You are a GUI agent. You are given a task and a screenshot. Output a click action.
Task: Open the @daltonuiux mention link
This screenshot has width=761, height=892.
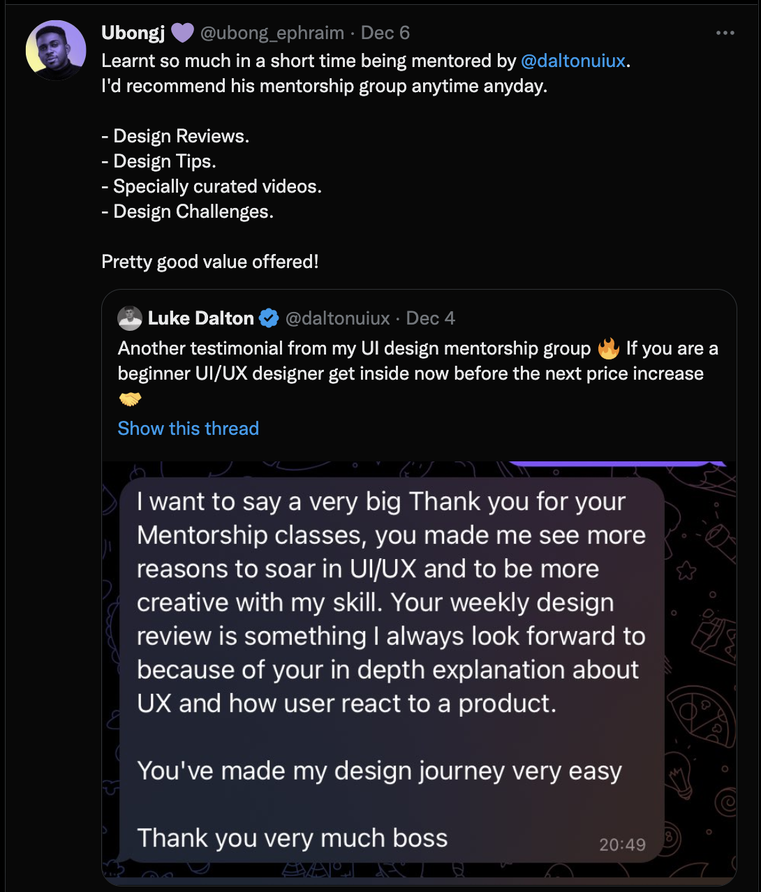572,61
